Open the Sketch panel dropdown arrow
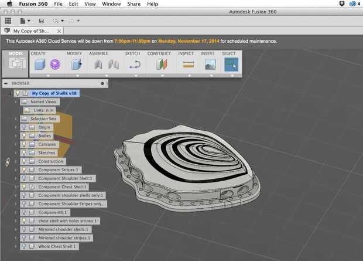This screenshot has height=261, width=363. tap(136, 76)
